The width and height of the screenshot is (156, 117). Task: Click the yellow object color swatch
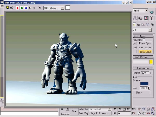[151, 62]
